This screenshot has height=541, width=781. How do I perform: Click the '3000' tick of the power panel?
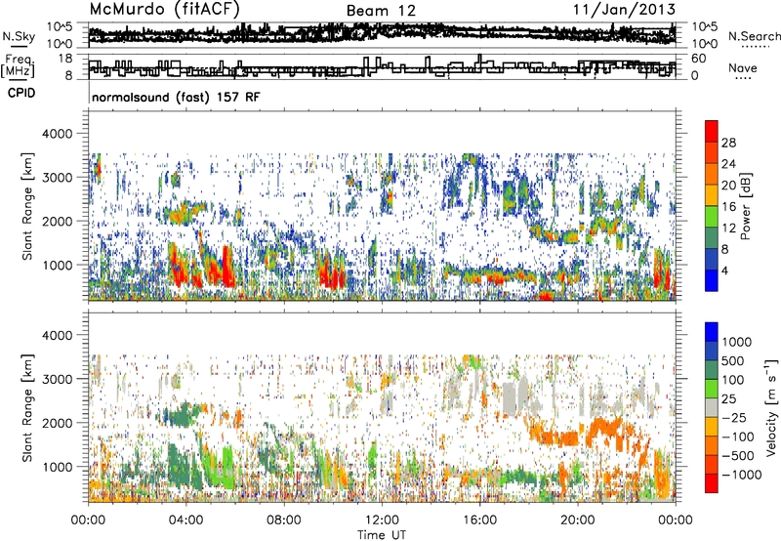coord(58,178)
